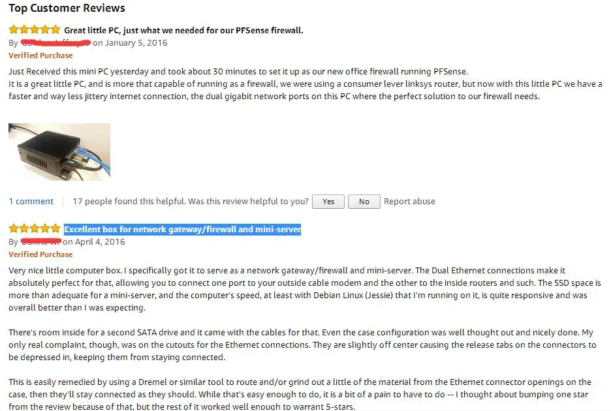Image resolution: width=611 pixels, height=411 pixels.
Task: Click the Top Customer Reviews heading
Action: coord(67,8)
